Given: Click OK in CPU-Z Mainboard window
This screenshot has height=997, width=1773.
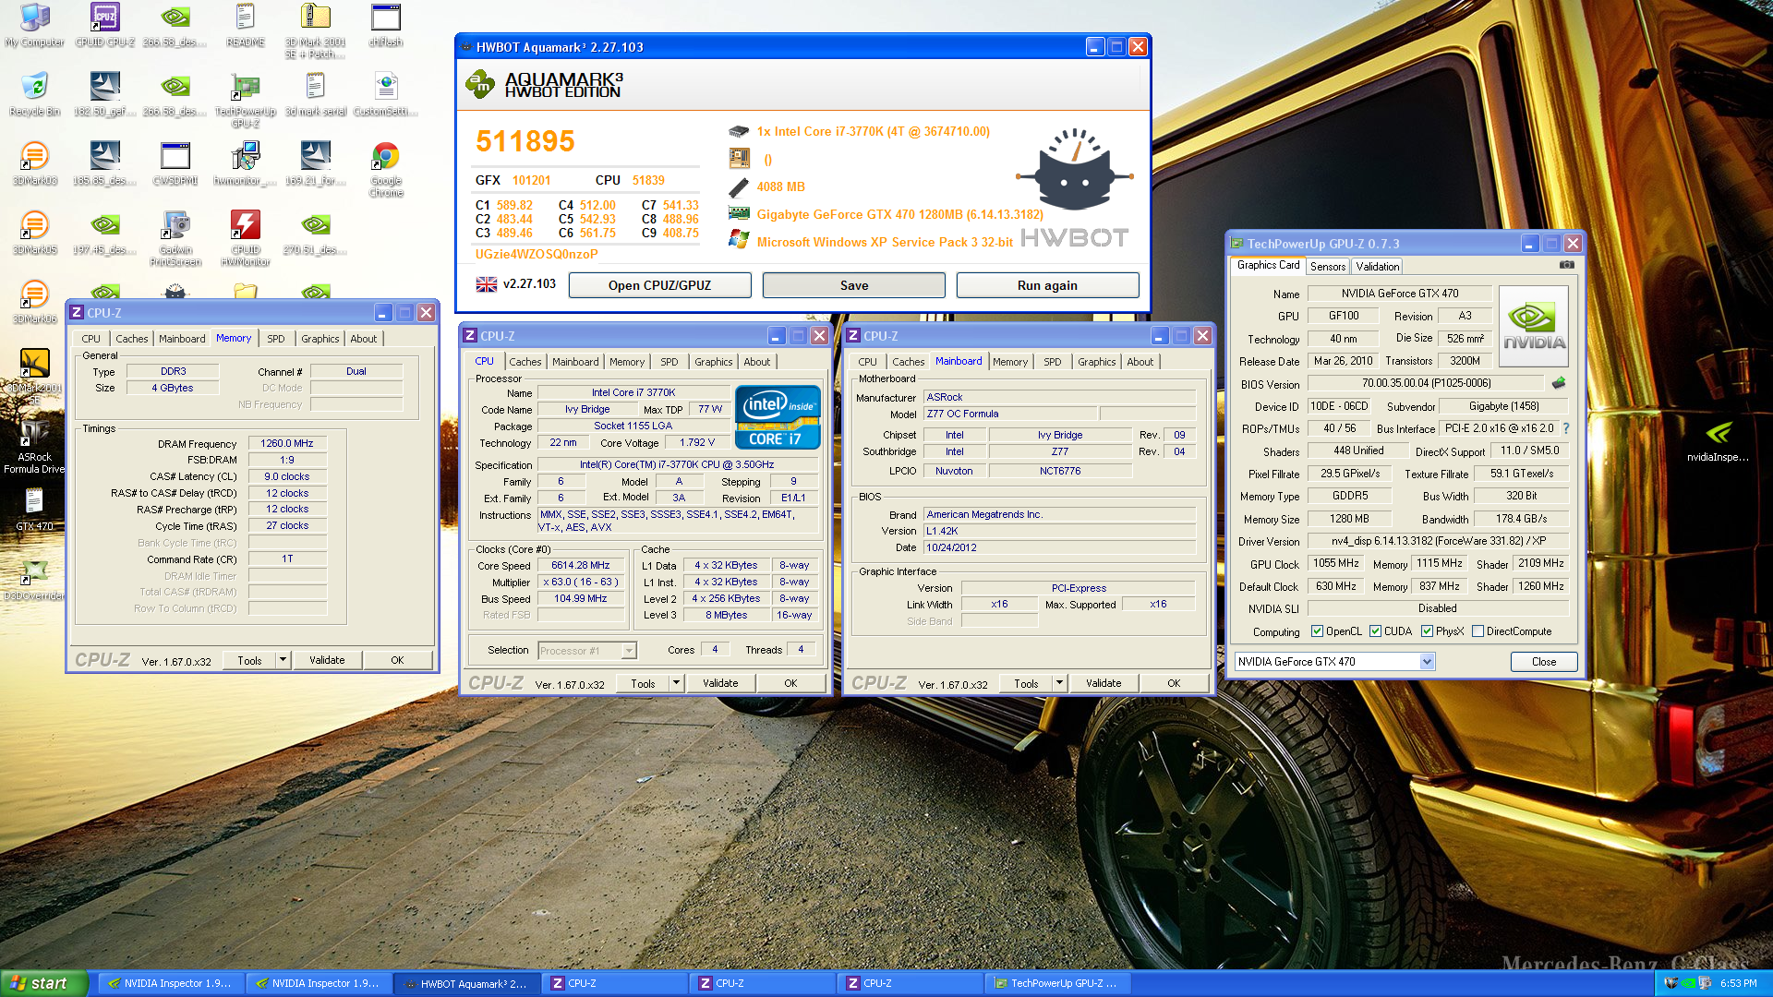Looking at the screenshot, I should coord(1173,683).
